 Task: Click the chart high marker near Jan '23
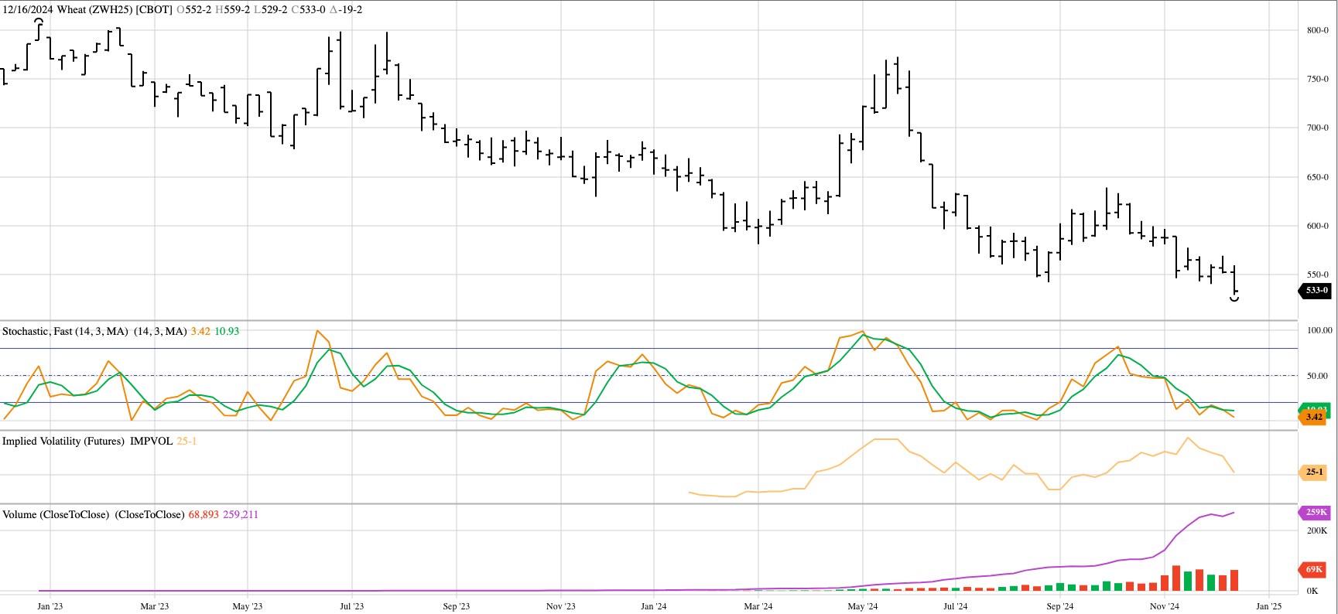pyautogui.click(x=39, y=22)
